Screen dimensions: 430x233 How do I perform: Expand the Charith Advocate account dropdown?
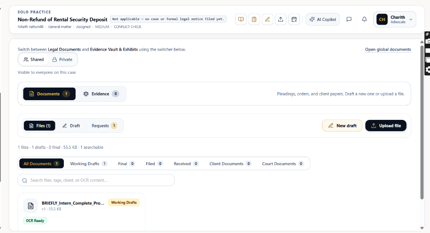(411, 19)
